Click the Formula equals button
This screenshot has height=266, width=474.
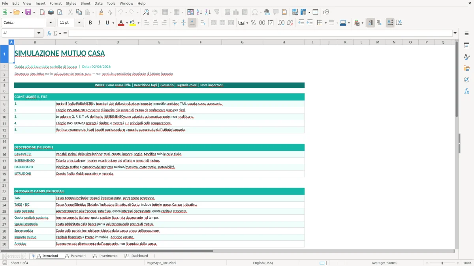65,33
